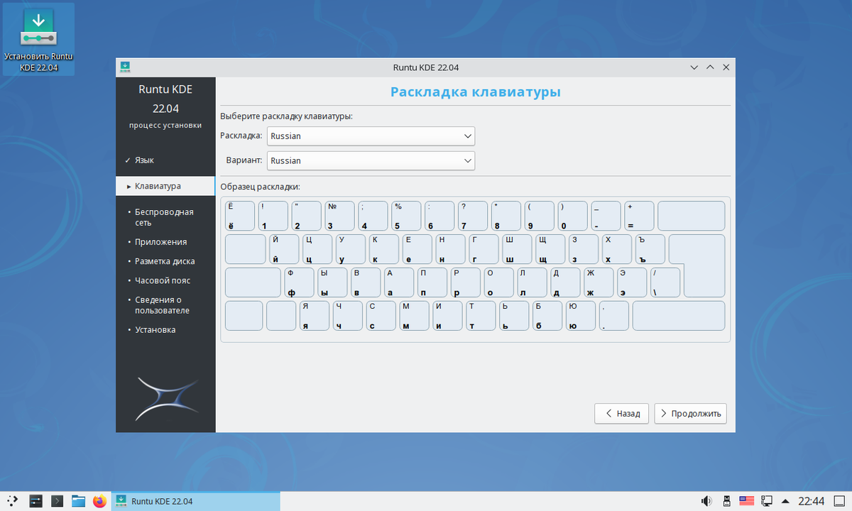Screen dimensions: 852x511
Task: Open the Раскладка dropdown showing Russian
Action: click(x=371, y=136)
